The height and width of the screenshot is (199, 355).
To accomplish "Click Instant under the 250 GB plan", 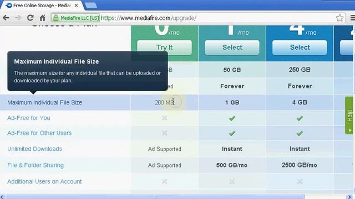I will pos(300,149).
